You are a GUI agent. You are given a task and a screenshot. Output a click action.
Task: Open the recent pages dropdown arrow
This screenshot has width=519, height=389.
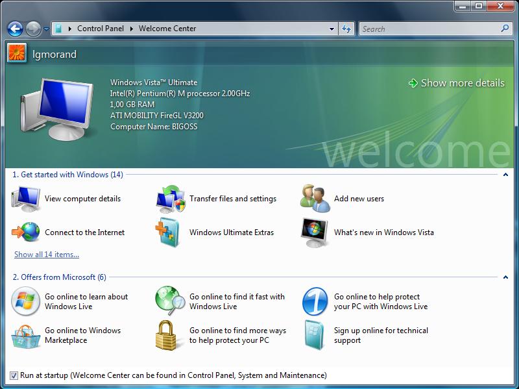pyautogui.click(x=47, y=29)
